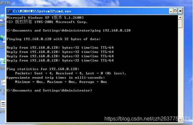Image resolution: width=193 pixels, height=125 pixels.
Task: Click the last command prompt line
Action: (49, 91)
